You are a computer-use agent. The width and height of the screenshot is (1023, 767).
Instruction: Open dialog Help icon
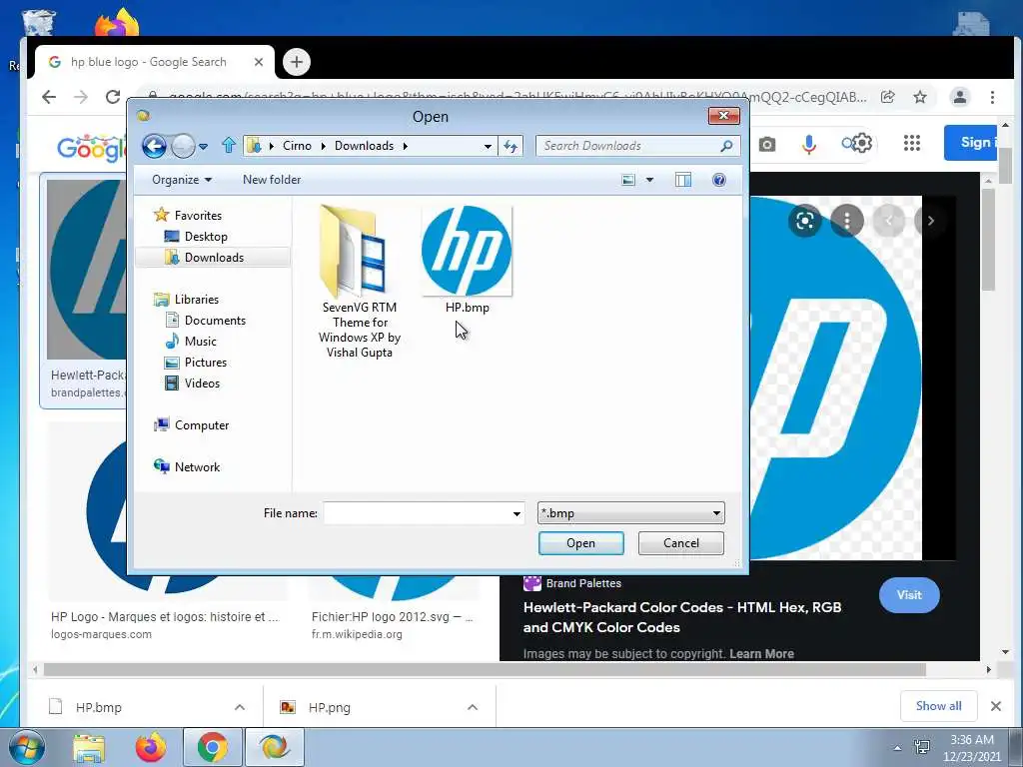pos(719,180)
